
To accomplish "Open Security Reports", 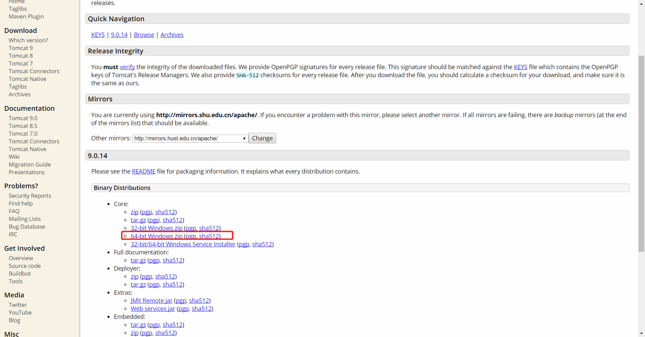I will [30, 196].
